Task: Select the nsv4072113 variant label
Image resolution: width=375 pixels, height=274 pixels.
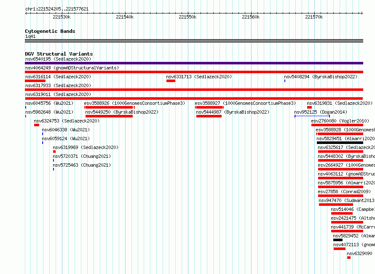Action: (x=354, y=245)
